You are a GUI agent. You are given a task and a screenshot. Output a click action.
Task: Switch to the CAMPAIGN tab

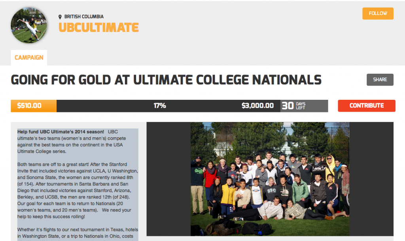[x=29, y=58]
